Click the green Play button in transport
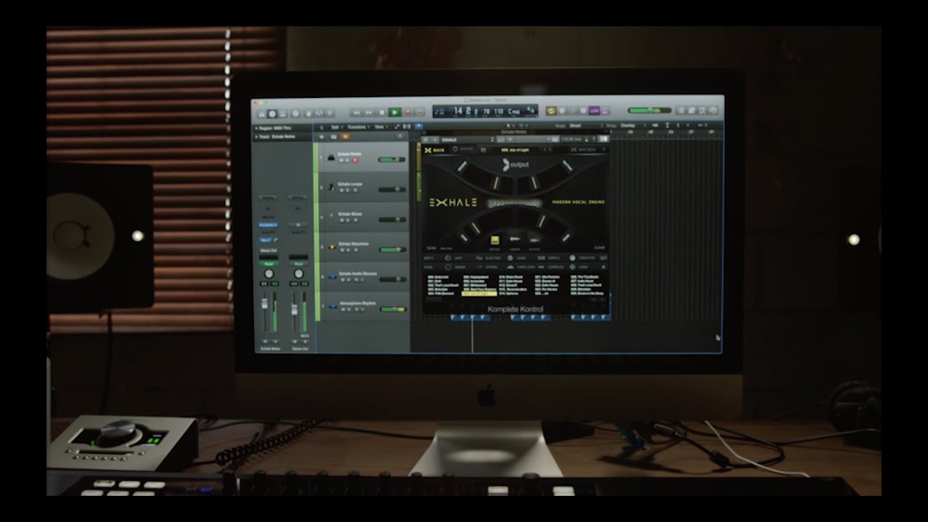This screenshot has width=928, height=522. [394, 112]
